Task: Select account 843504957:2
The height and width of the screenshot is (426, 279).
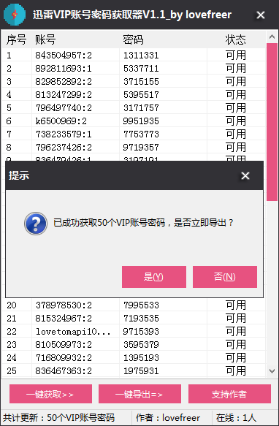Action: coord(64,56)
